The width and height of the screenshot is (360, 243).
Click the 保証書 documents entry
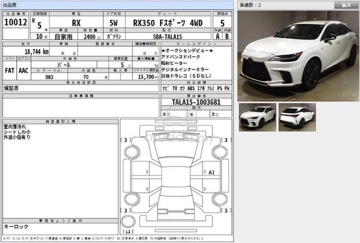tap(11, 88)
